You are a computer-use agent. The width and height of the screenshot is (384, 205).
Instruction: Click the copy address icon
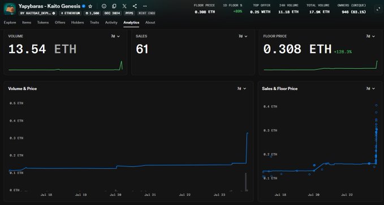[114, 6]
